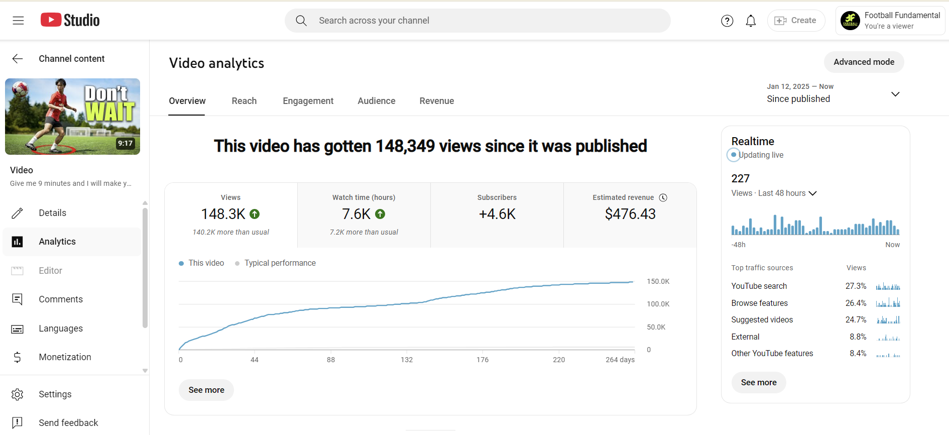949x435 pixels.
Task: Click the YouTube Studio logo
Action: pos(70,20)
